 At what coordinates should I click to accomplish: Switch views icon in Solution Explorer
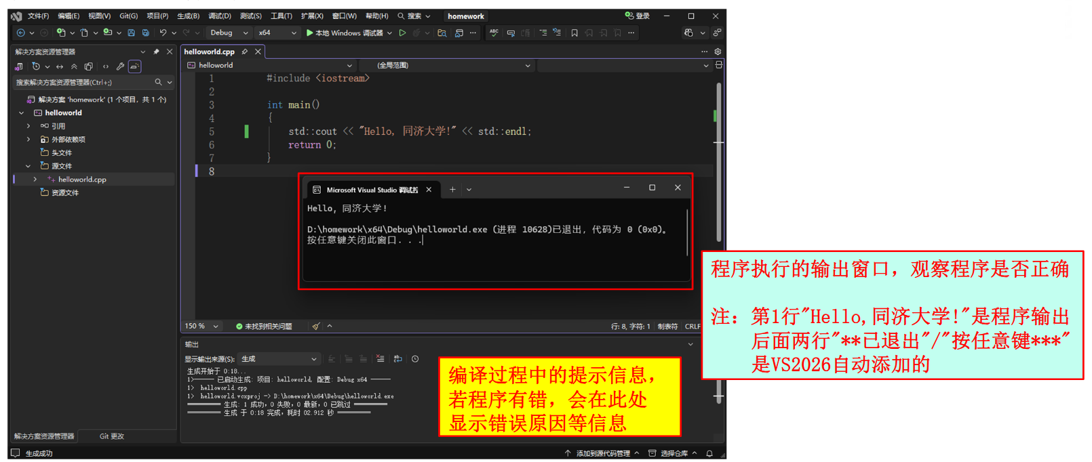click(x=19, y=66)
